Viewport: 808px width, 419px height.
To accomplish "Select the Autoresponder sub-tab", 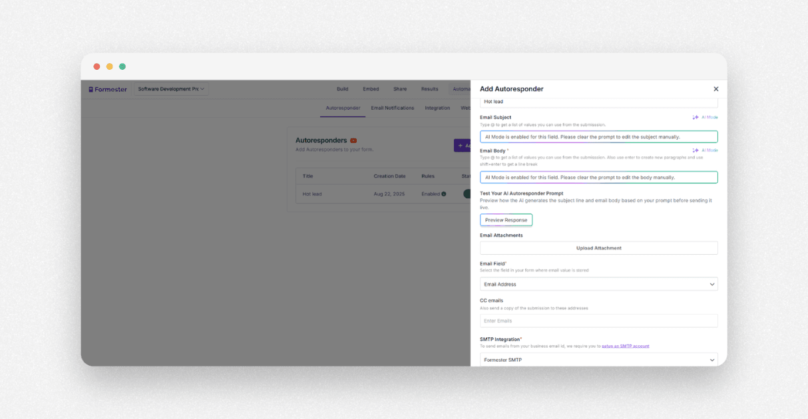I will tap(343, 108).
